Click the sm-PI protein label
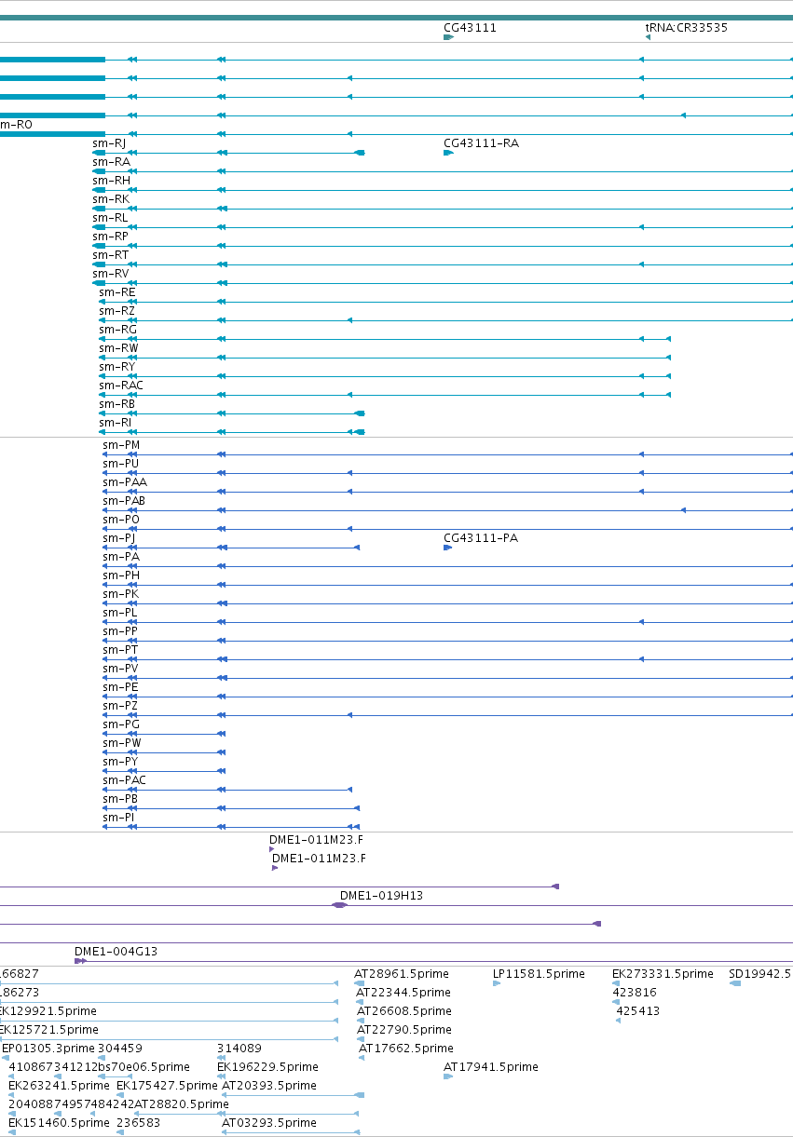The image size is (793, 1137). click(x=118, y=818)
